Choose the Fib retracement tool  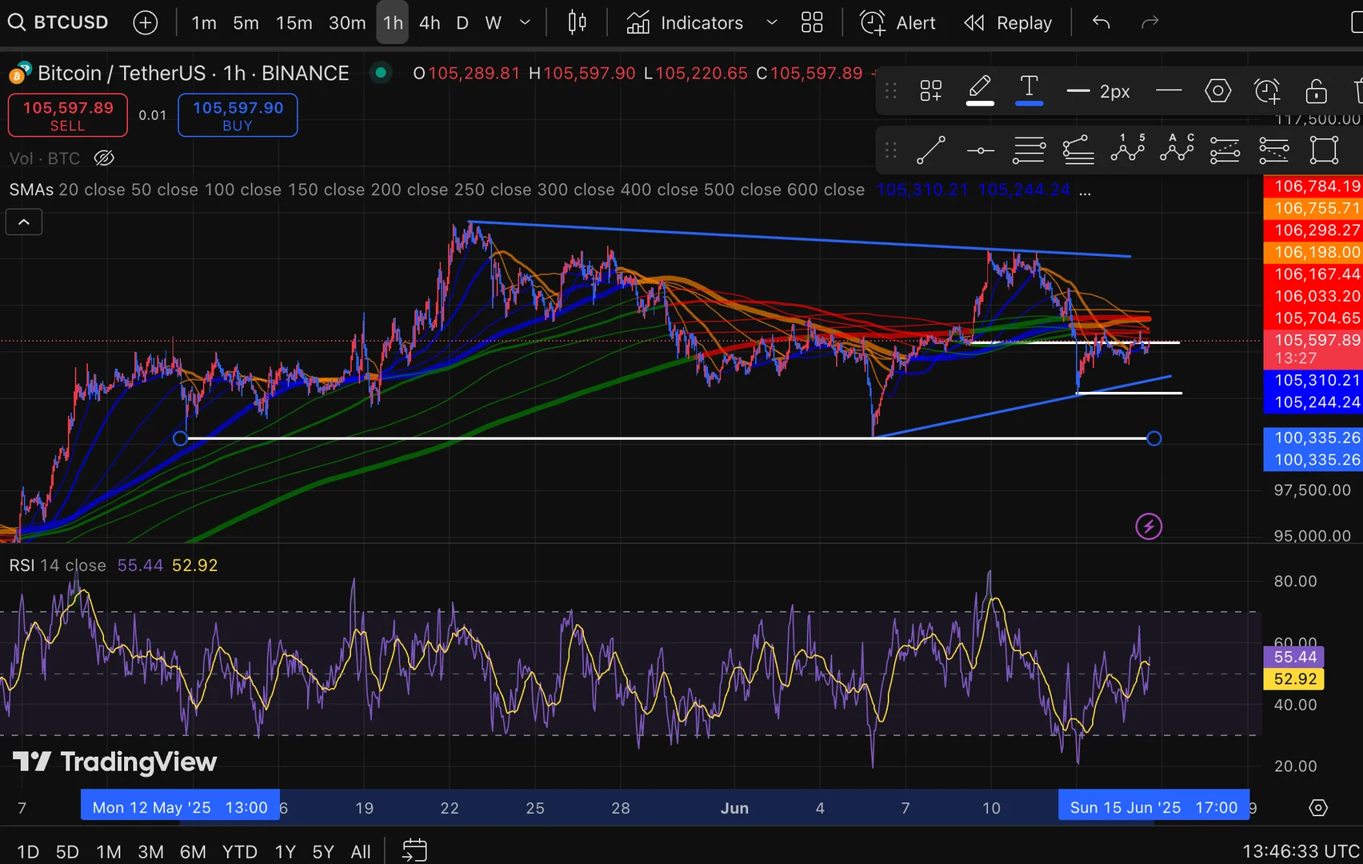tap(1029, 150)
